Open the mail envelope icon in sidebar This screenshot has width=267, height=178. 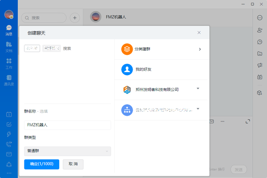click(9, 154)
